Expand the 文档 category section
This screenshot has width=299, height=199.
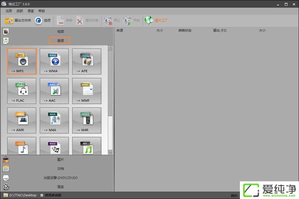pos(60,169)
